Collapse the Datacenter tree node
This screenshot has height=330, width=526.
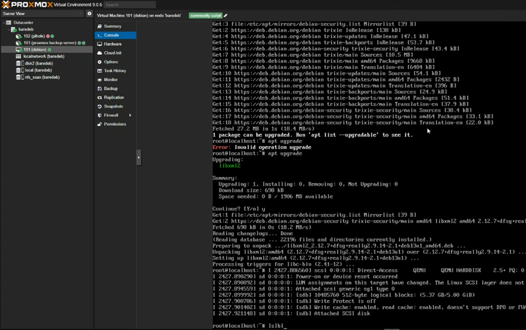pos(4,23)
